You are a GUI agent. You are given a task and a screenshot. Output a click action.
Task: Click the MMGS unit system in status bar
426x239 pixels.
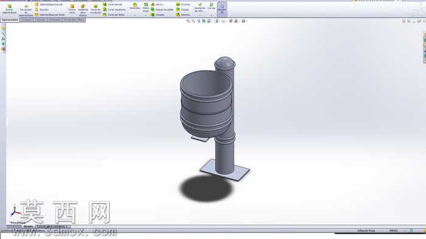pos(393,230)
